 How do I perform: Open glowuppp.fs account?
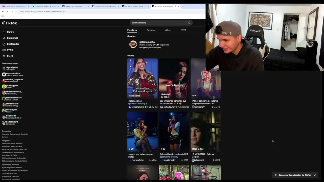[10, 87]
